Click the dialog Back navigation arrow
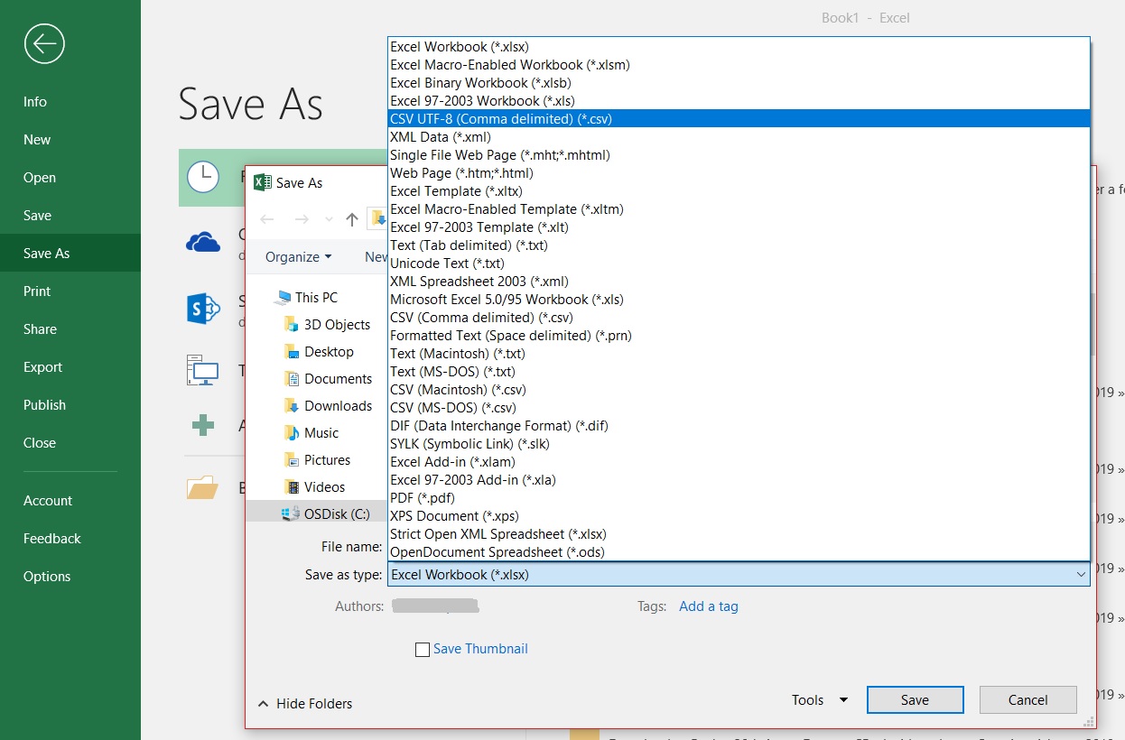The width and height of the screenshot is (1125, 740). tap(267, 219)
